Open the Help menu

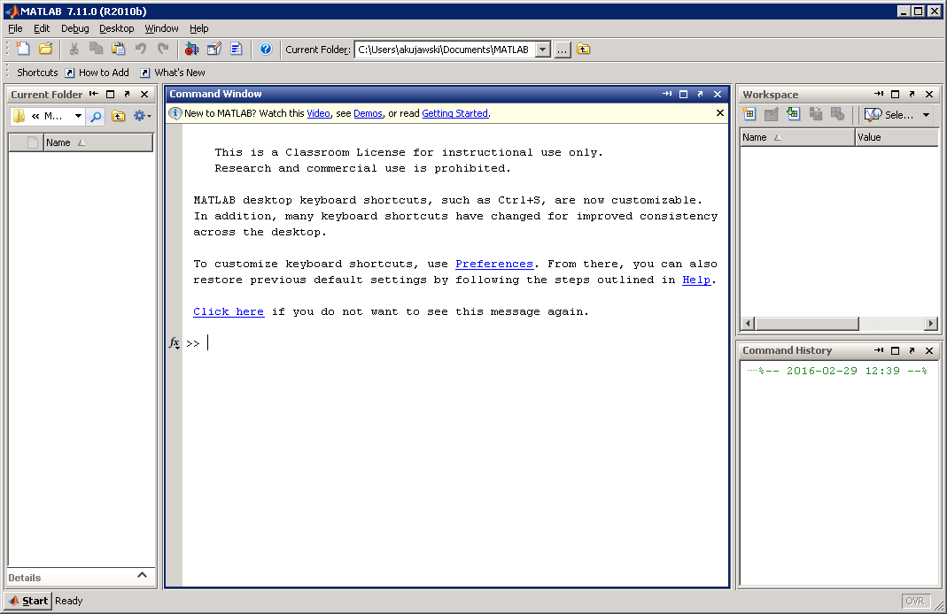(198, 28)
